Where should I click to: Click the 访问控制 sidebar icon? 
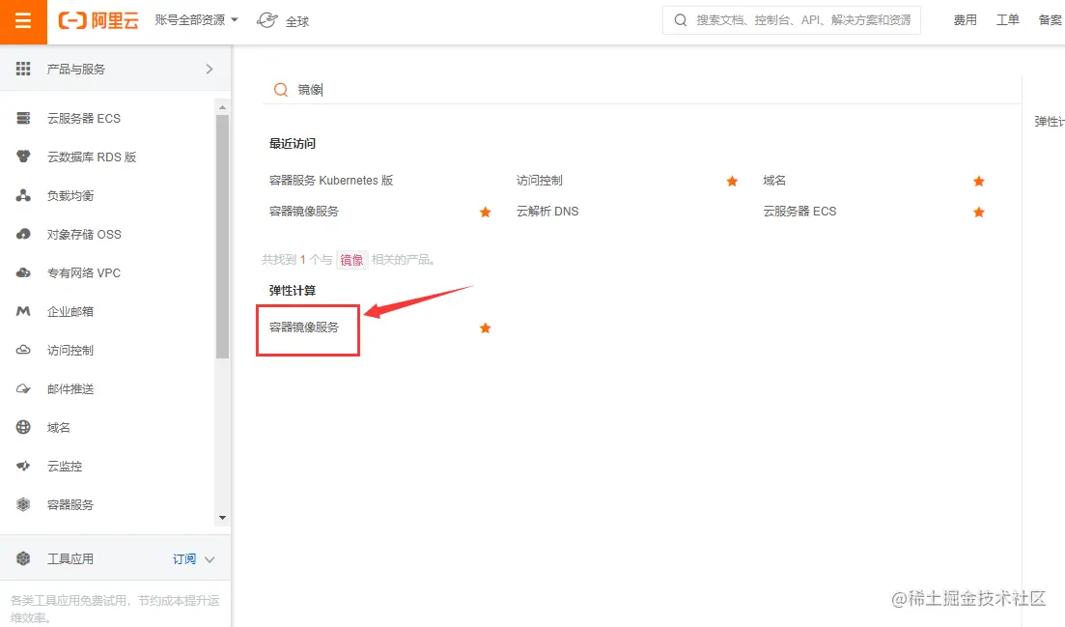click(23, 350)
